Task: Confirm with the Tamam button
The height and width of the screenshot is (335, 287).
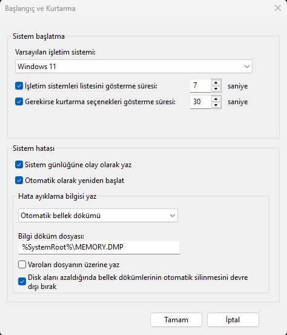Action: [x=176, y=320]
